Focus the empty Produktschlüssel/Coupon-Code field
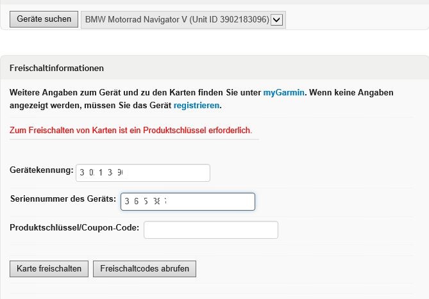The image size is (429, 299). (x=210, y=230)
